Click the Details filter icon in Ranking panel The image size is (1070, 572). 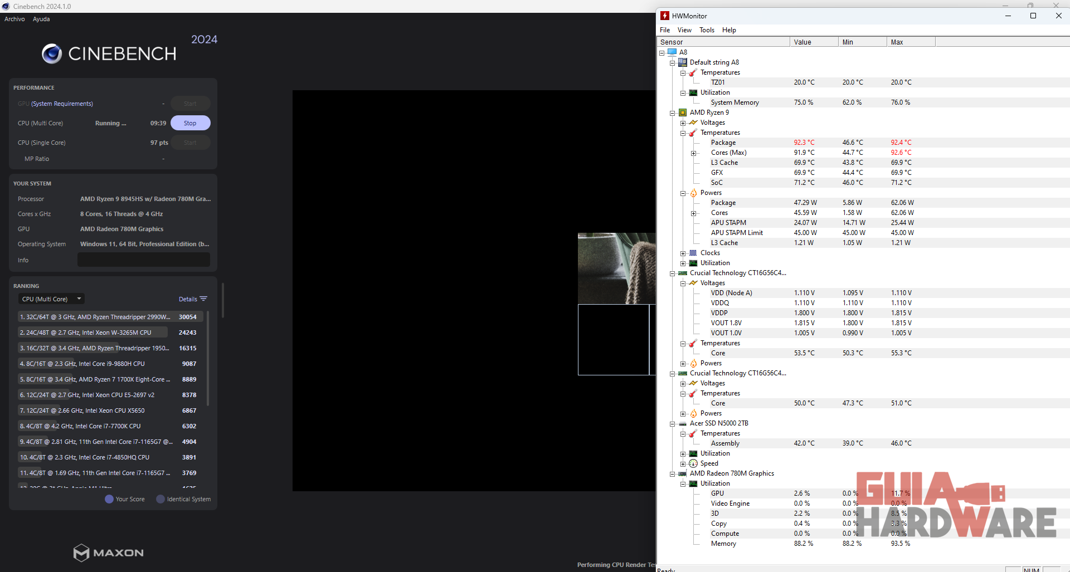click(x=203, y=299)
